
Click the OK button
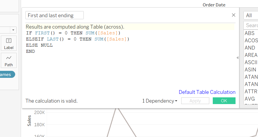[224, 101]
